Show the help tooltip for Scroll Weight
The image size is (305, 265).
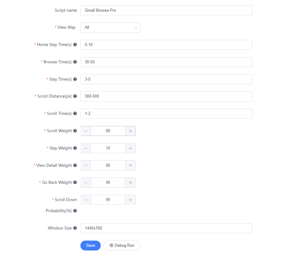tap(75, 131)
